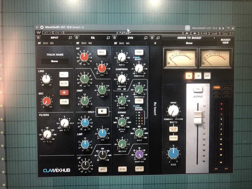Toggle the INPUT section power button
Viewport: 252px width, 189px height.
point(38,38)
